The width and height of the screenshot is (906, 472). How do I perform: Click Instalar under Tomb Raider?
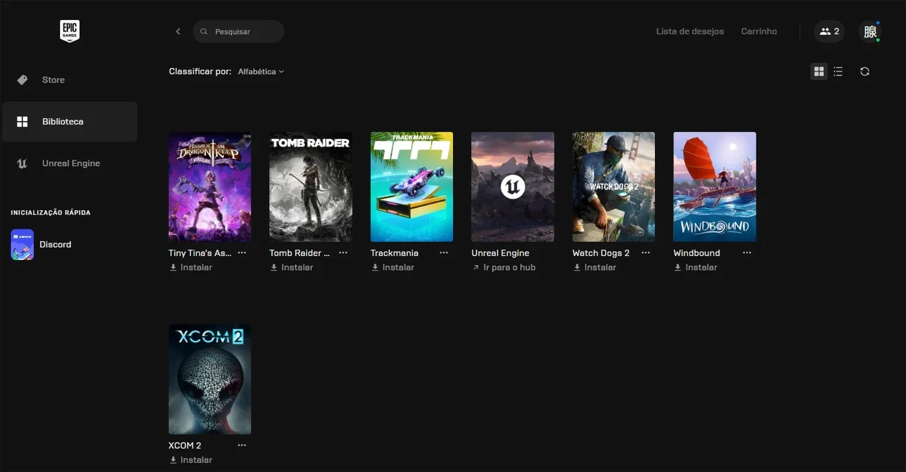point(297,268)
